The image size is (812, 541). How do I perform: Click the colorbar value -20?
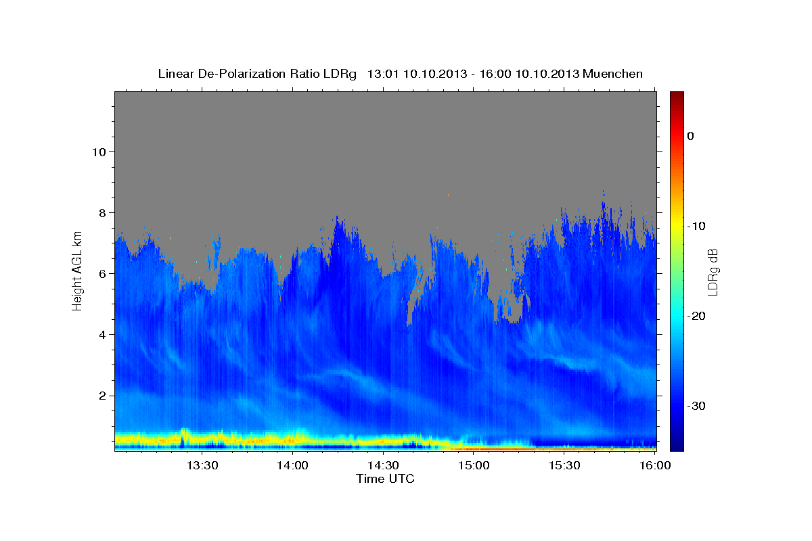click(x=697, y=316)
